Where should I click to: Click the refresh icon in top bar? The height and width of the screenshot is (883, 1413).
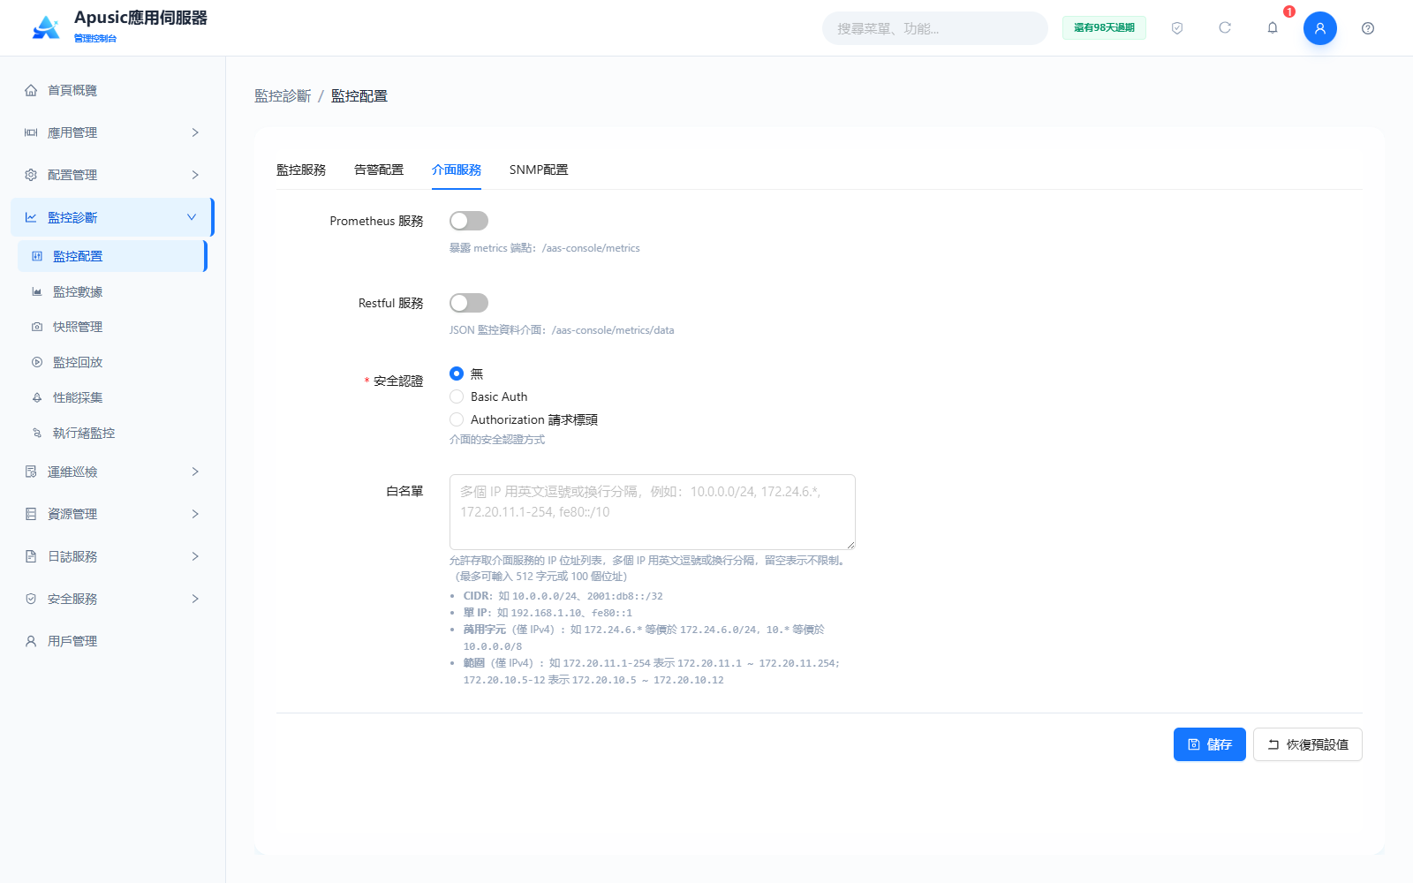click(x=1225, y=28)
